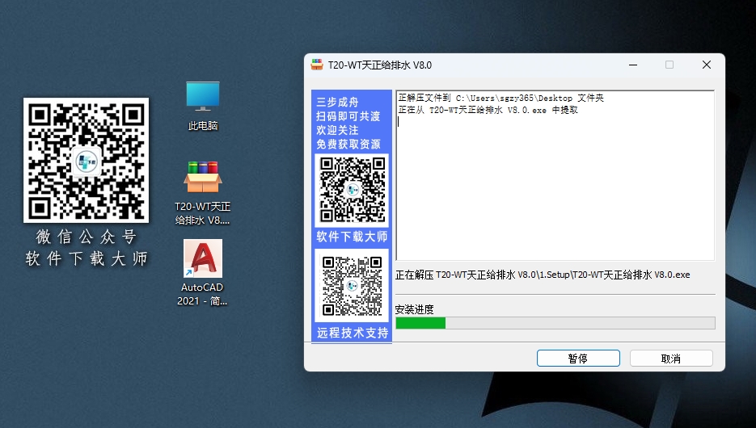
Task: Click the 软件下载大师 QR code in installer
Action: (352, 190)
